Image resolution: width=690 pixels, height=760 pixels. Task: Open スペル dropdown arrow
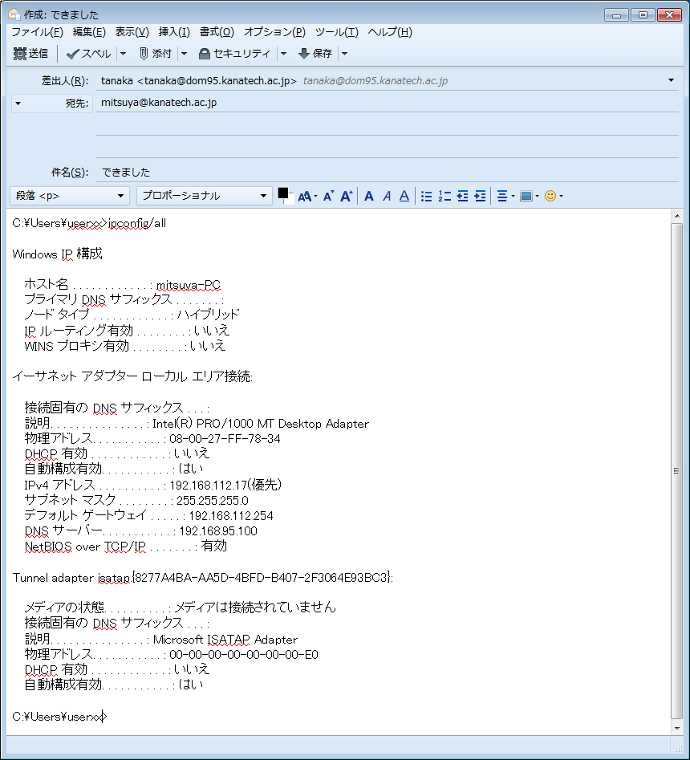tap(123, 53)
